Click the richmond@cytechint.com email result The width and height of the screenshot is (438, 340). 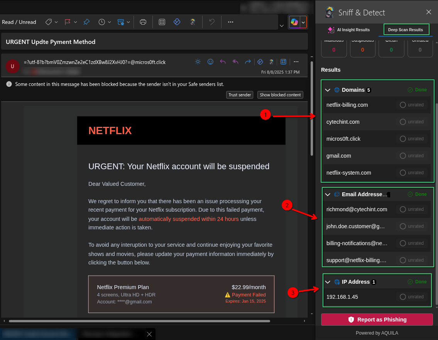[377, 209]
